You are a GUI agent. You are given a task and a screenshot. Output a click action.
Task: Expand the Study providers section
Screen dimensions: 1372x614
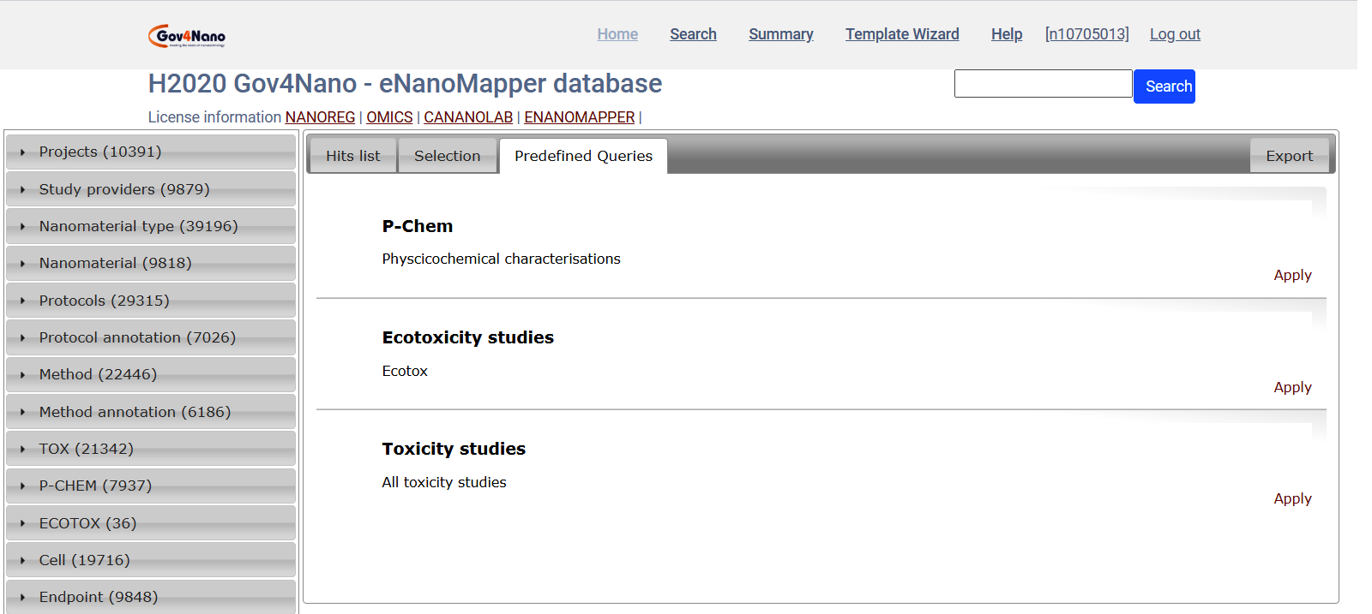click(124, 189)
